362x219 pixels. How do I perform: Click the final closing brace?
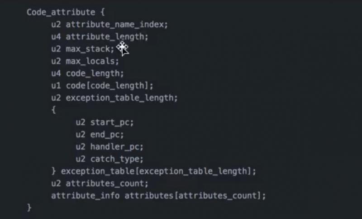29,208
